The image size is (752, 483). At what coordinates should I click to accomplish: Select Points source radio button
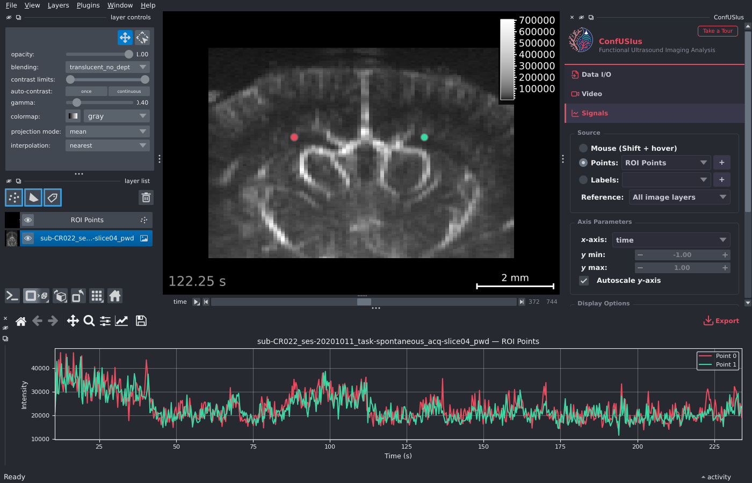point(583,163)
